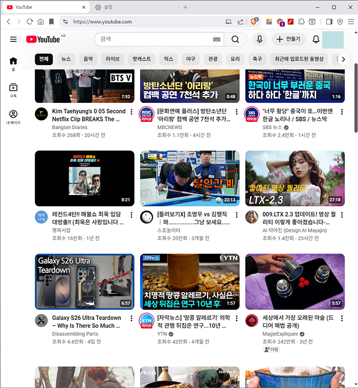
Task: Open the YTN channel avatar
Action: (147, 321)
